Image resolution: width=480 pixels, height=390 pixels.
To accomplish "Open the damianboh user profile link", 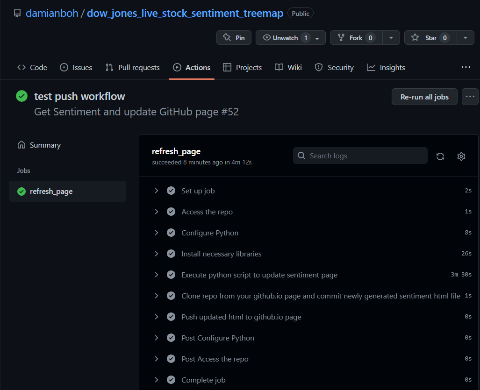I will [x=52, y=13].
